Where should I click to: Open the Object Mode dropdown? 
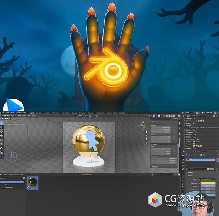pos(10,116)
